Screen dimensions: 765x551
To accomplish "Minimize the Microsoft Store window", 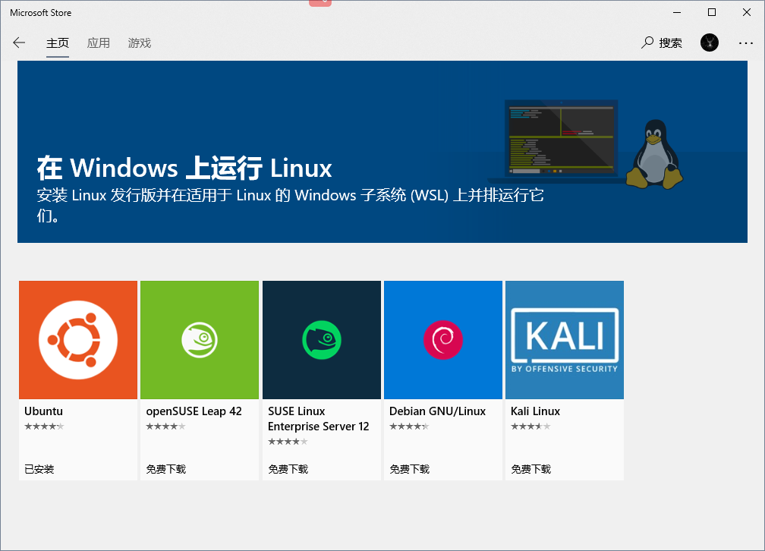I will click(x=677, y=12).
